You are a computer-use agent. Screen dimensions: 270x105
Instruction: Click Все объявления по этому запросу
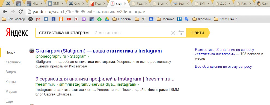click(x=223, y=67)
